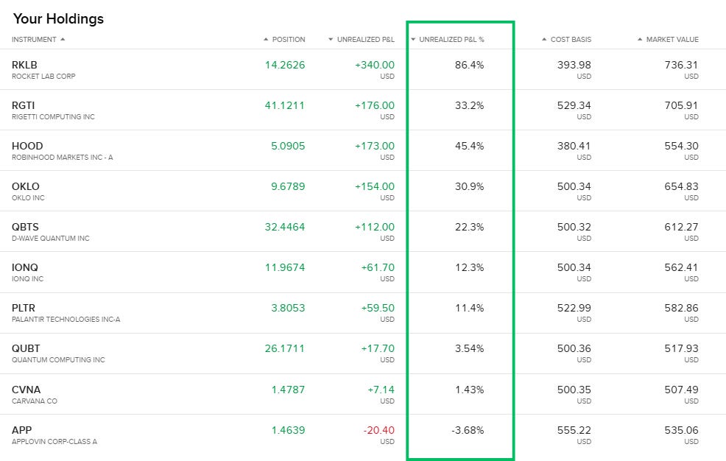Click CVNA position value 1.4787
This screenshot has height=461, width=726.
pyautogui.click(x=288, y=390)
